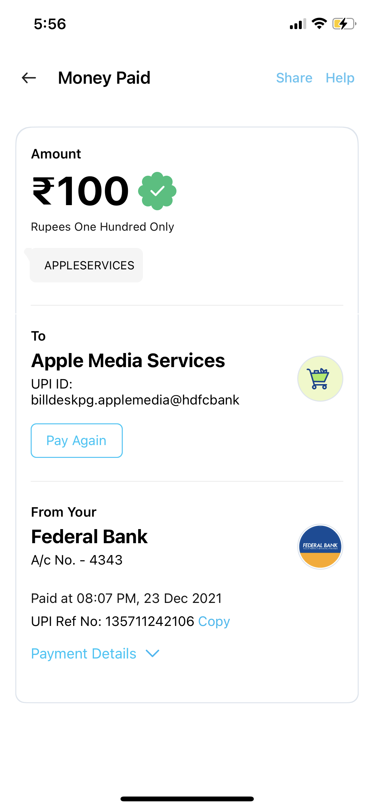Viewport: 374px width, 809px height.
Task: Open the Payment Details section
Action: point(84,653)
